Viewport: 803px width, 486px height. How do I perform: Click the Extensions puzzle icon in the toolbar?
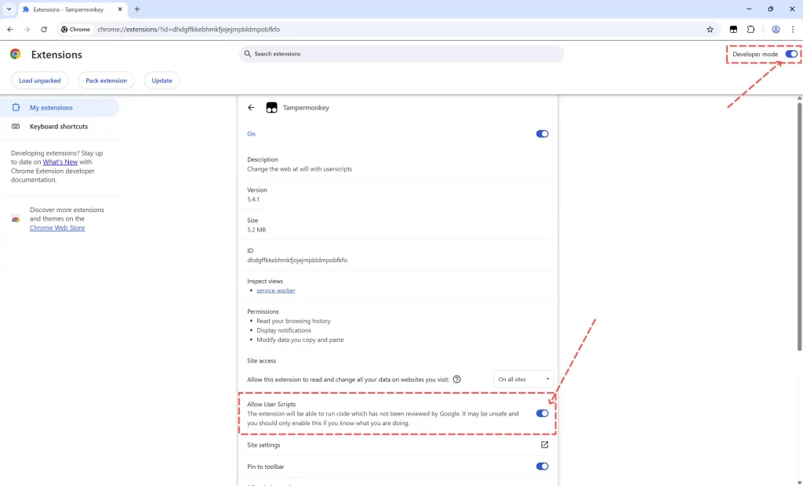[x=750, y=29]
